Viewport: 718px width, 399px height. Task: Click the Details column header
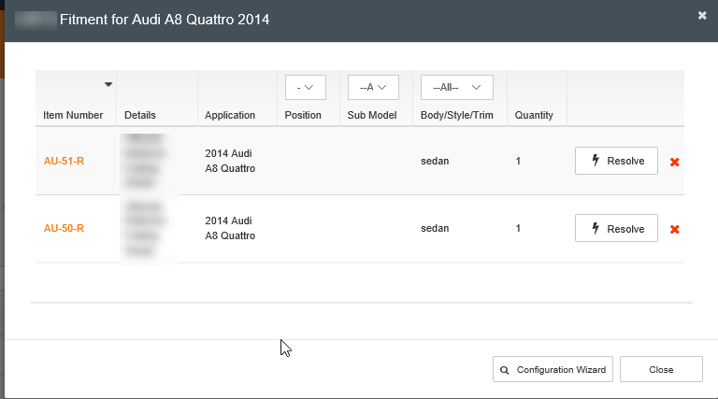140,115
